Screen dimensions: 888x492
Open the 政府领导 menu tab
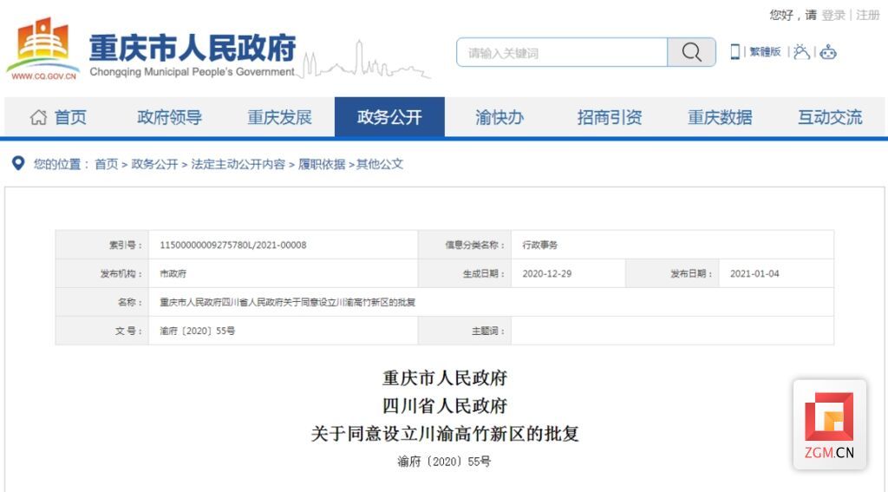pyautogui.click(x=169, y=117)
